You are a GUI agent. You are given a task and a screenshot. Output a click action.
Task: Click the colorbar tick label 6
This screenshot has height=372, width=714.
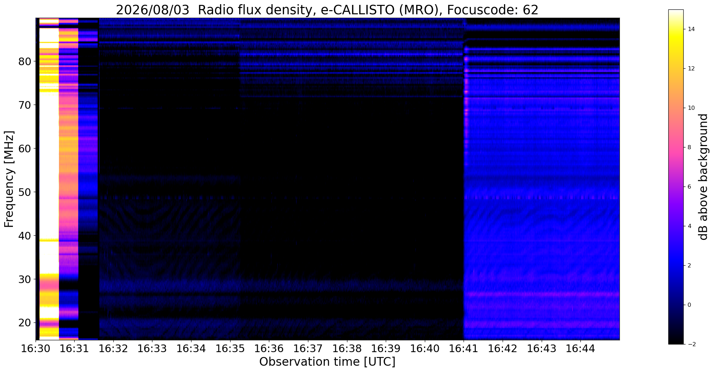[x=689, y=187]
